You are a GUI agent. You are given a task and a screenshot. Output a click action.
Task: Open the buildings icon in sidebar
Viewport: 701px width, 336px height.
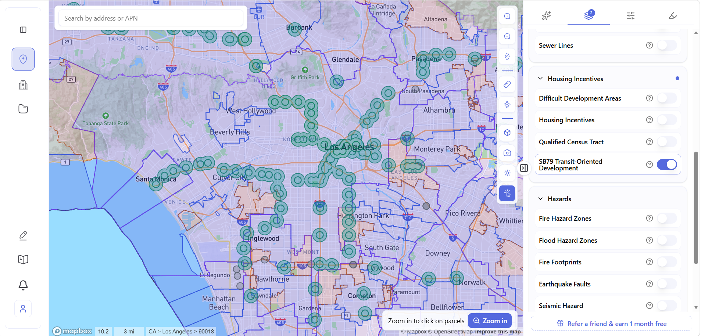pyautogui.click(x=23, y=85)
